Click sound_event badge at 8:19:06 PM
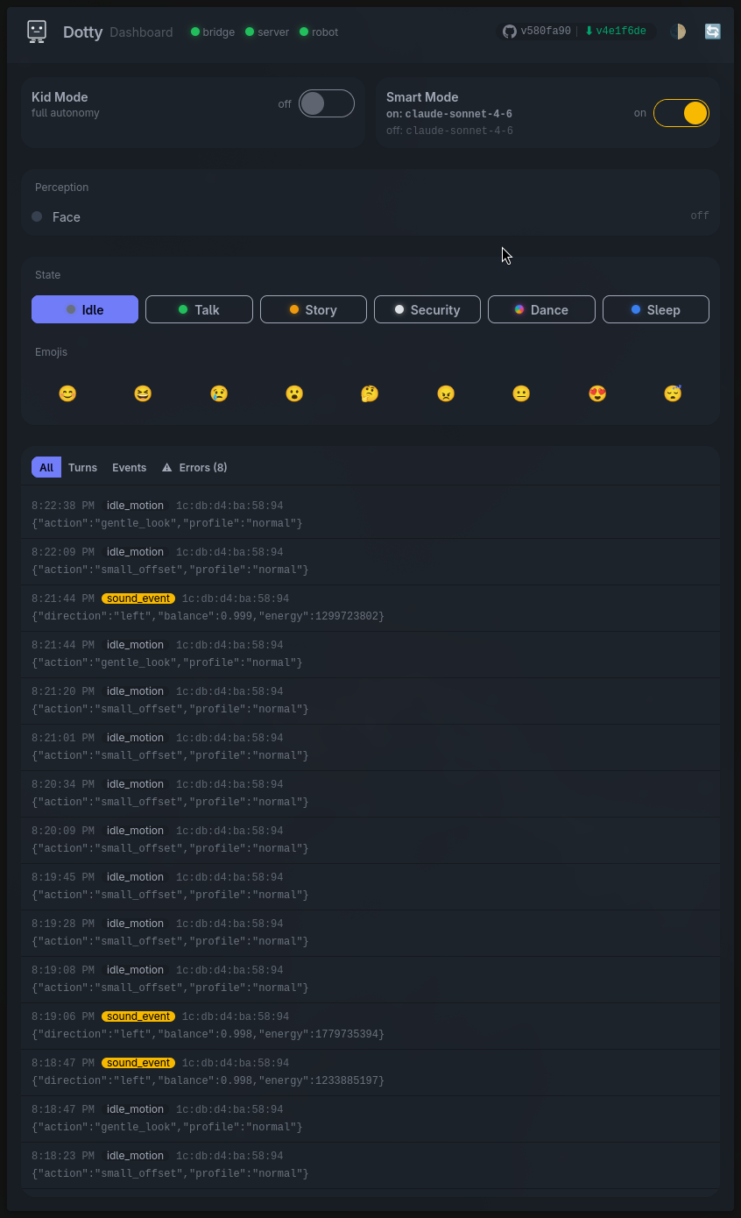Screen dimensions: 741x1218 coord(138,1016)
